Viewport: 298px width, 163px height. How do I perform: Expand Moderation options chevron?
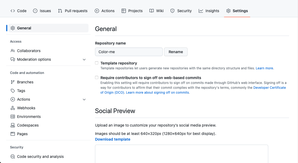pyautogui.click(x=84, y=60)
